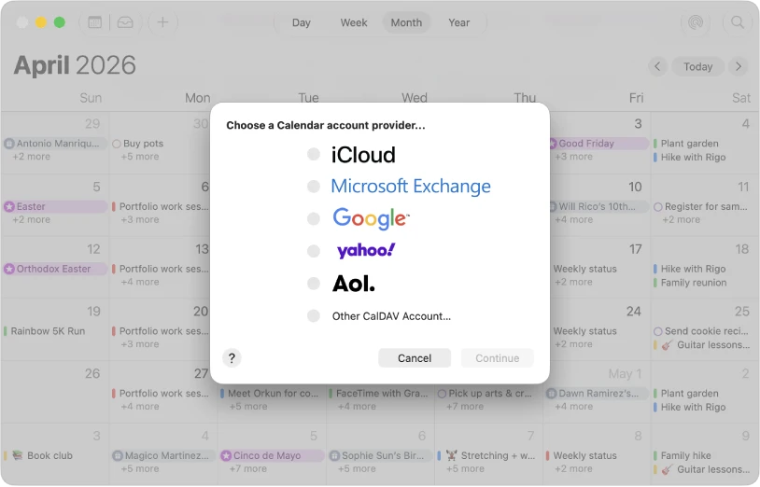Go to next month with right chevron
This screenshot has height=487, width=760.
point(739,66)
